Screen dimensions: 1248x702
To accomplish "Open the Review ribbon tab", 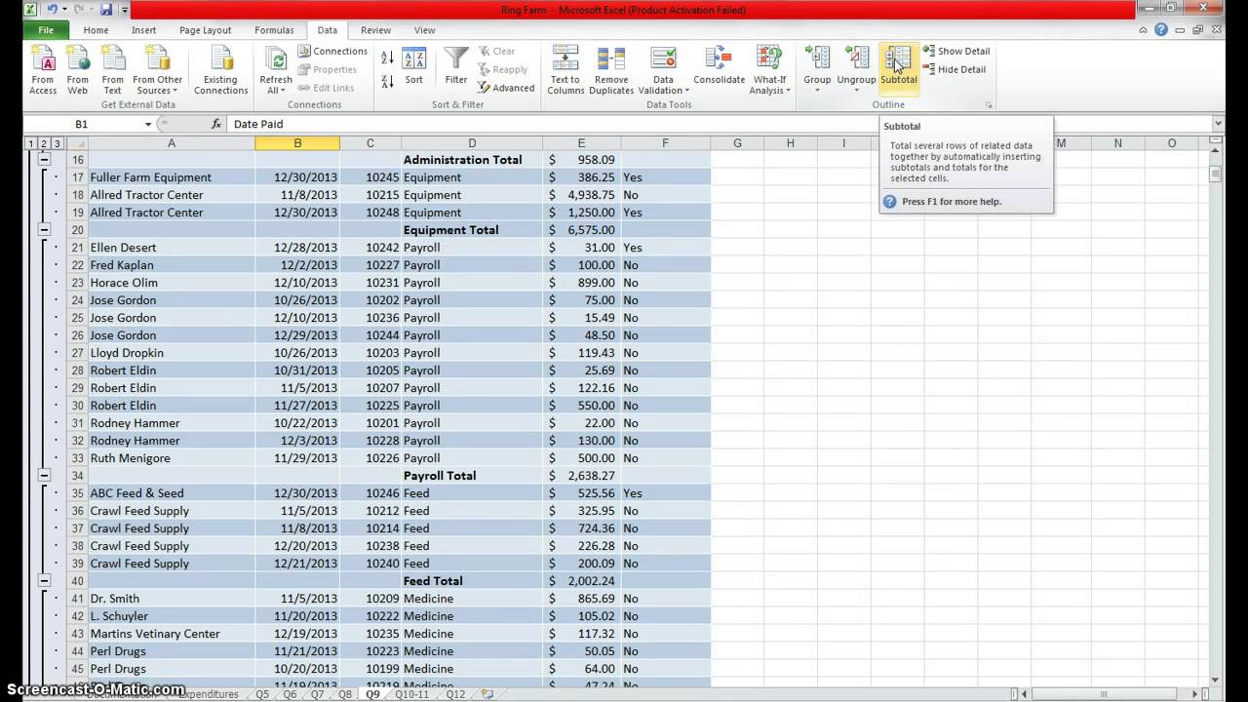I will click(375, 30).
